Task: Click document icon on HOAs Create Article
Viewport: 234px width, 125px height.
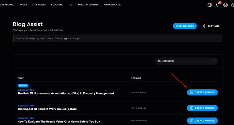Action: [191, 92]
